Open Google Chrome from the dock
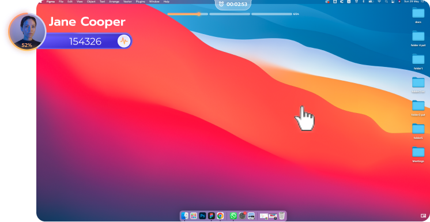 220,216
